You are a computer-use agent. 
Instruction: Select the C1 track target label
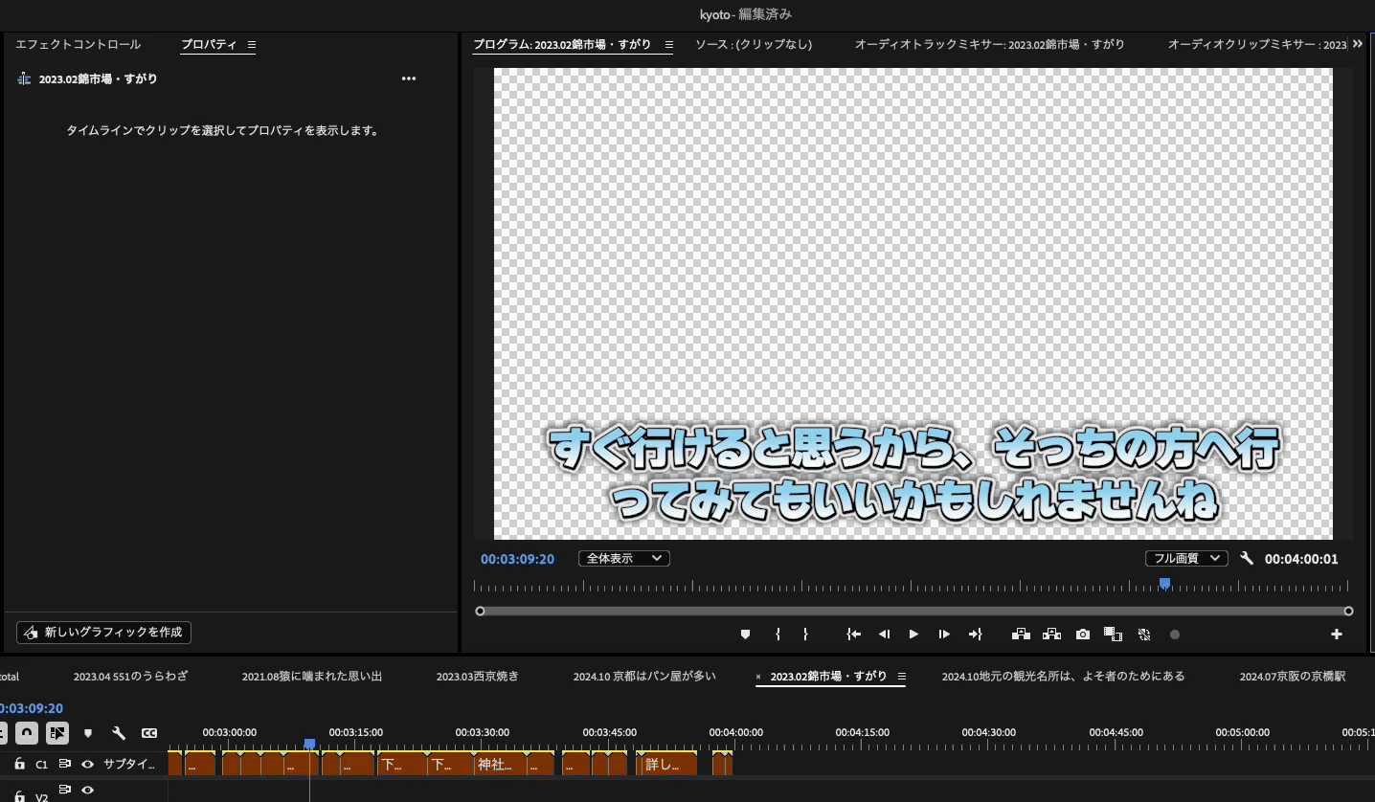tap(41, 765)
